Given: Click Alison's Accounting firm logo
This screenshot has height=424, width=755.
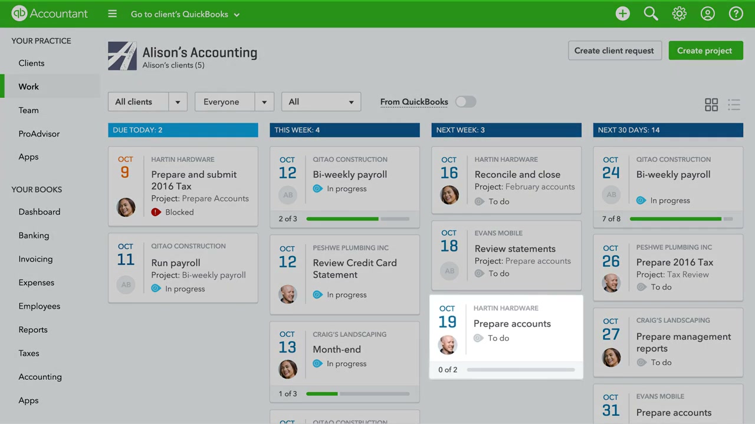Looking at the screenshot, I should click(x=122, y=56).
